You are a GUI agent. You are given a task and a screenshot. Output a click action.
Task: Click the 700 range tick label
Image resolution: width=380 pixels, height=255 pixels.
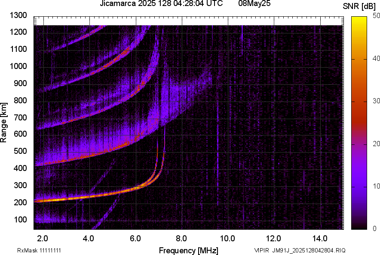tap(20, 117)
